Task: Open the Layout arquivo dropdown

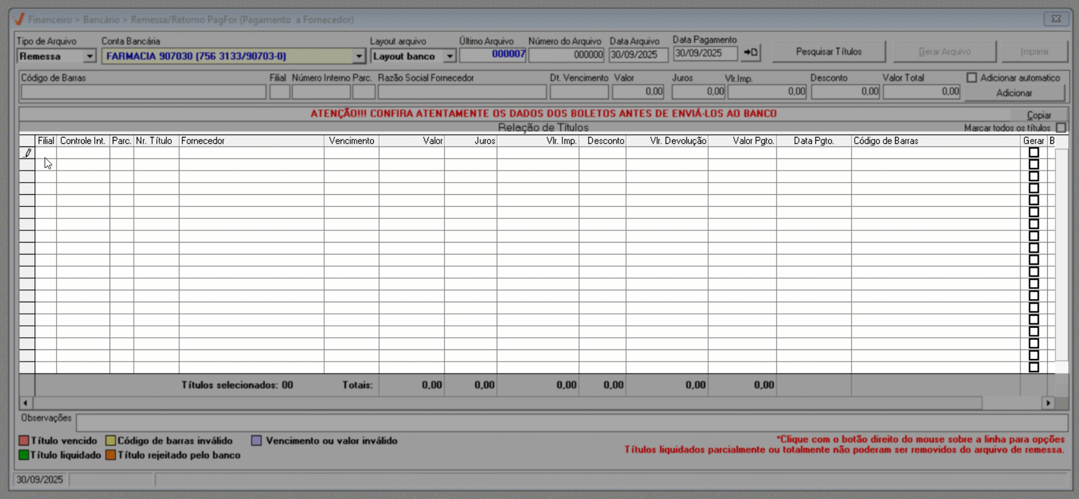Action: pos(450,57)
